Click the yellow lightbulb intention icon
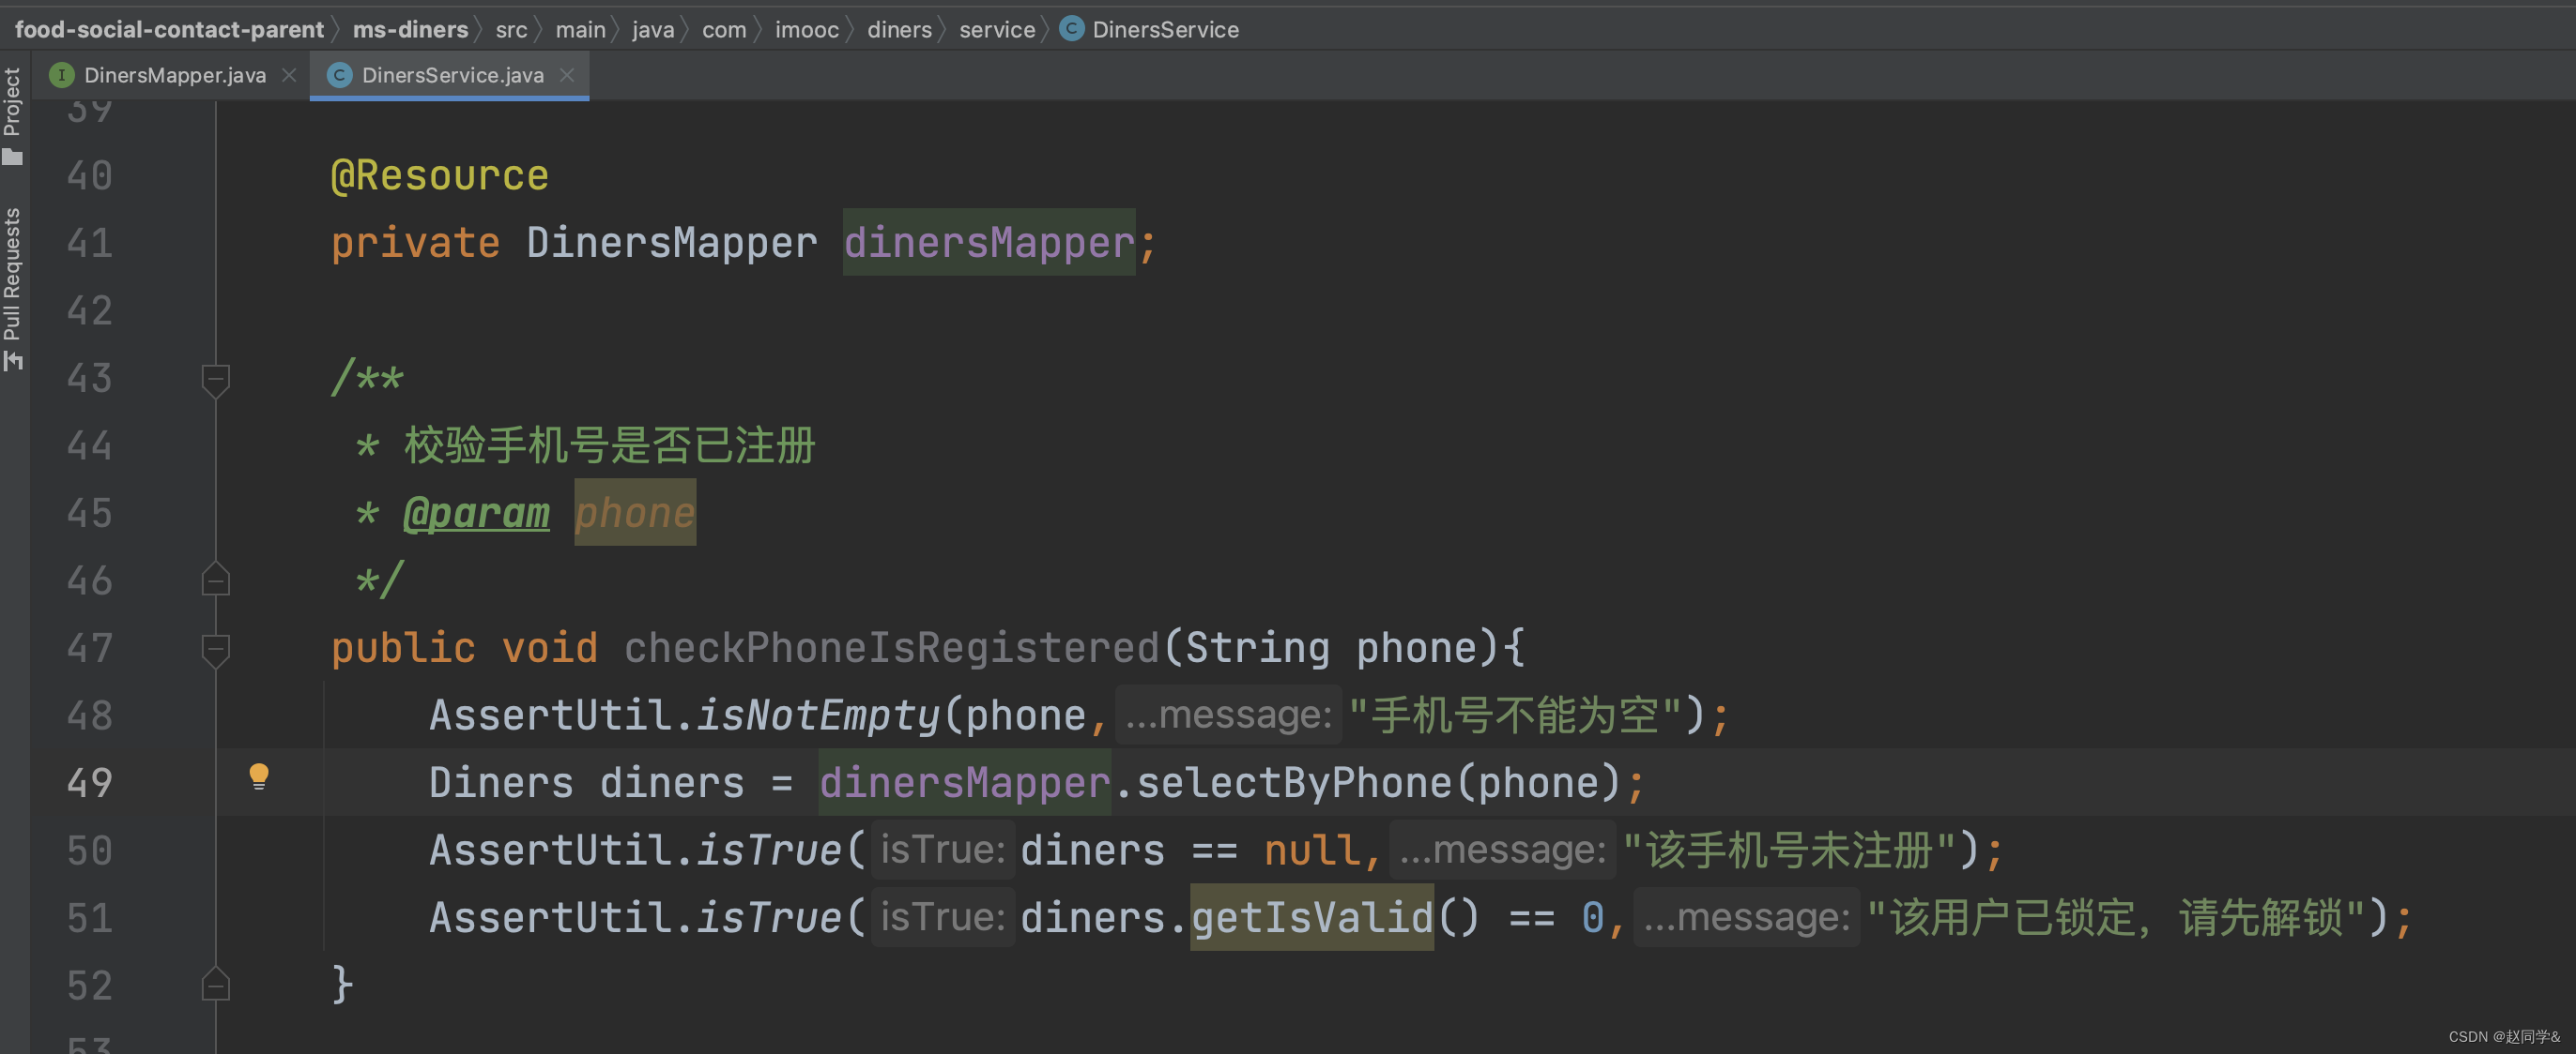2576x1054 pixels. tap(259, 776)
